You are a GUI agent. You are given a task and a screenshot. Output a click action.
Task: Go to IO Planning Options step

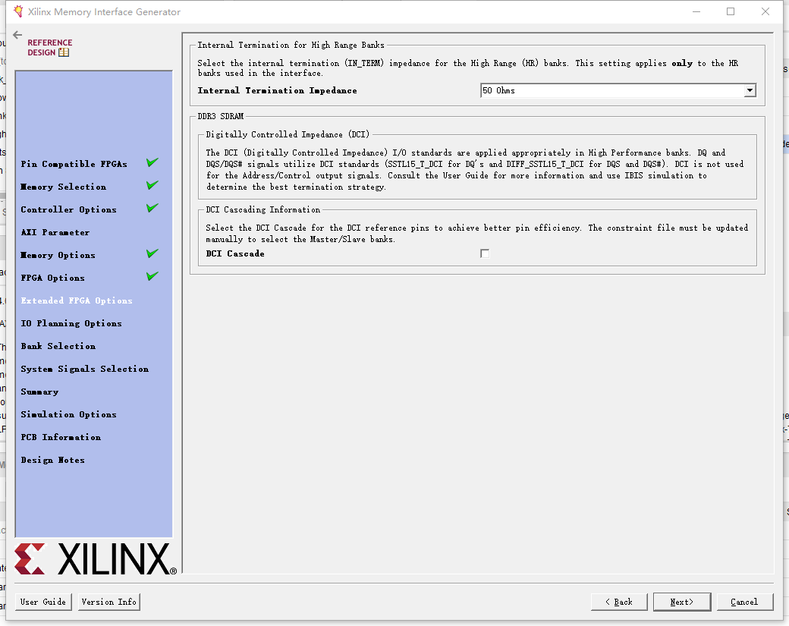(x=71, y=323)
